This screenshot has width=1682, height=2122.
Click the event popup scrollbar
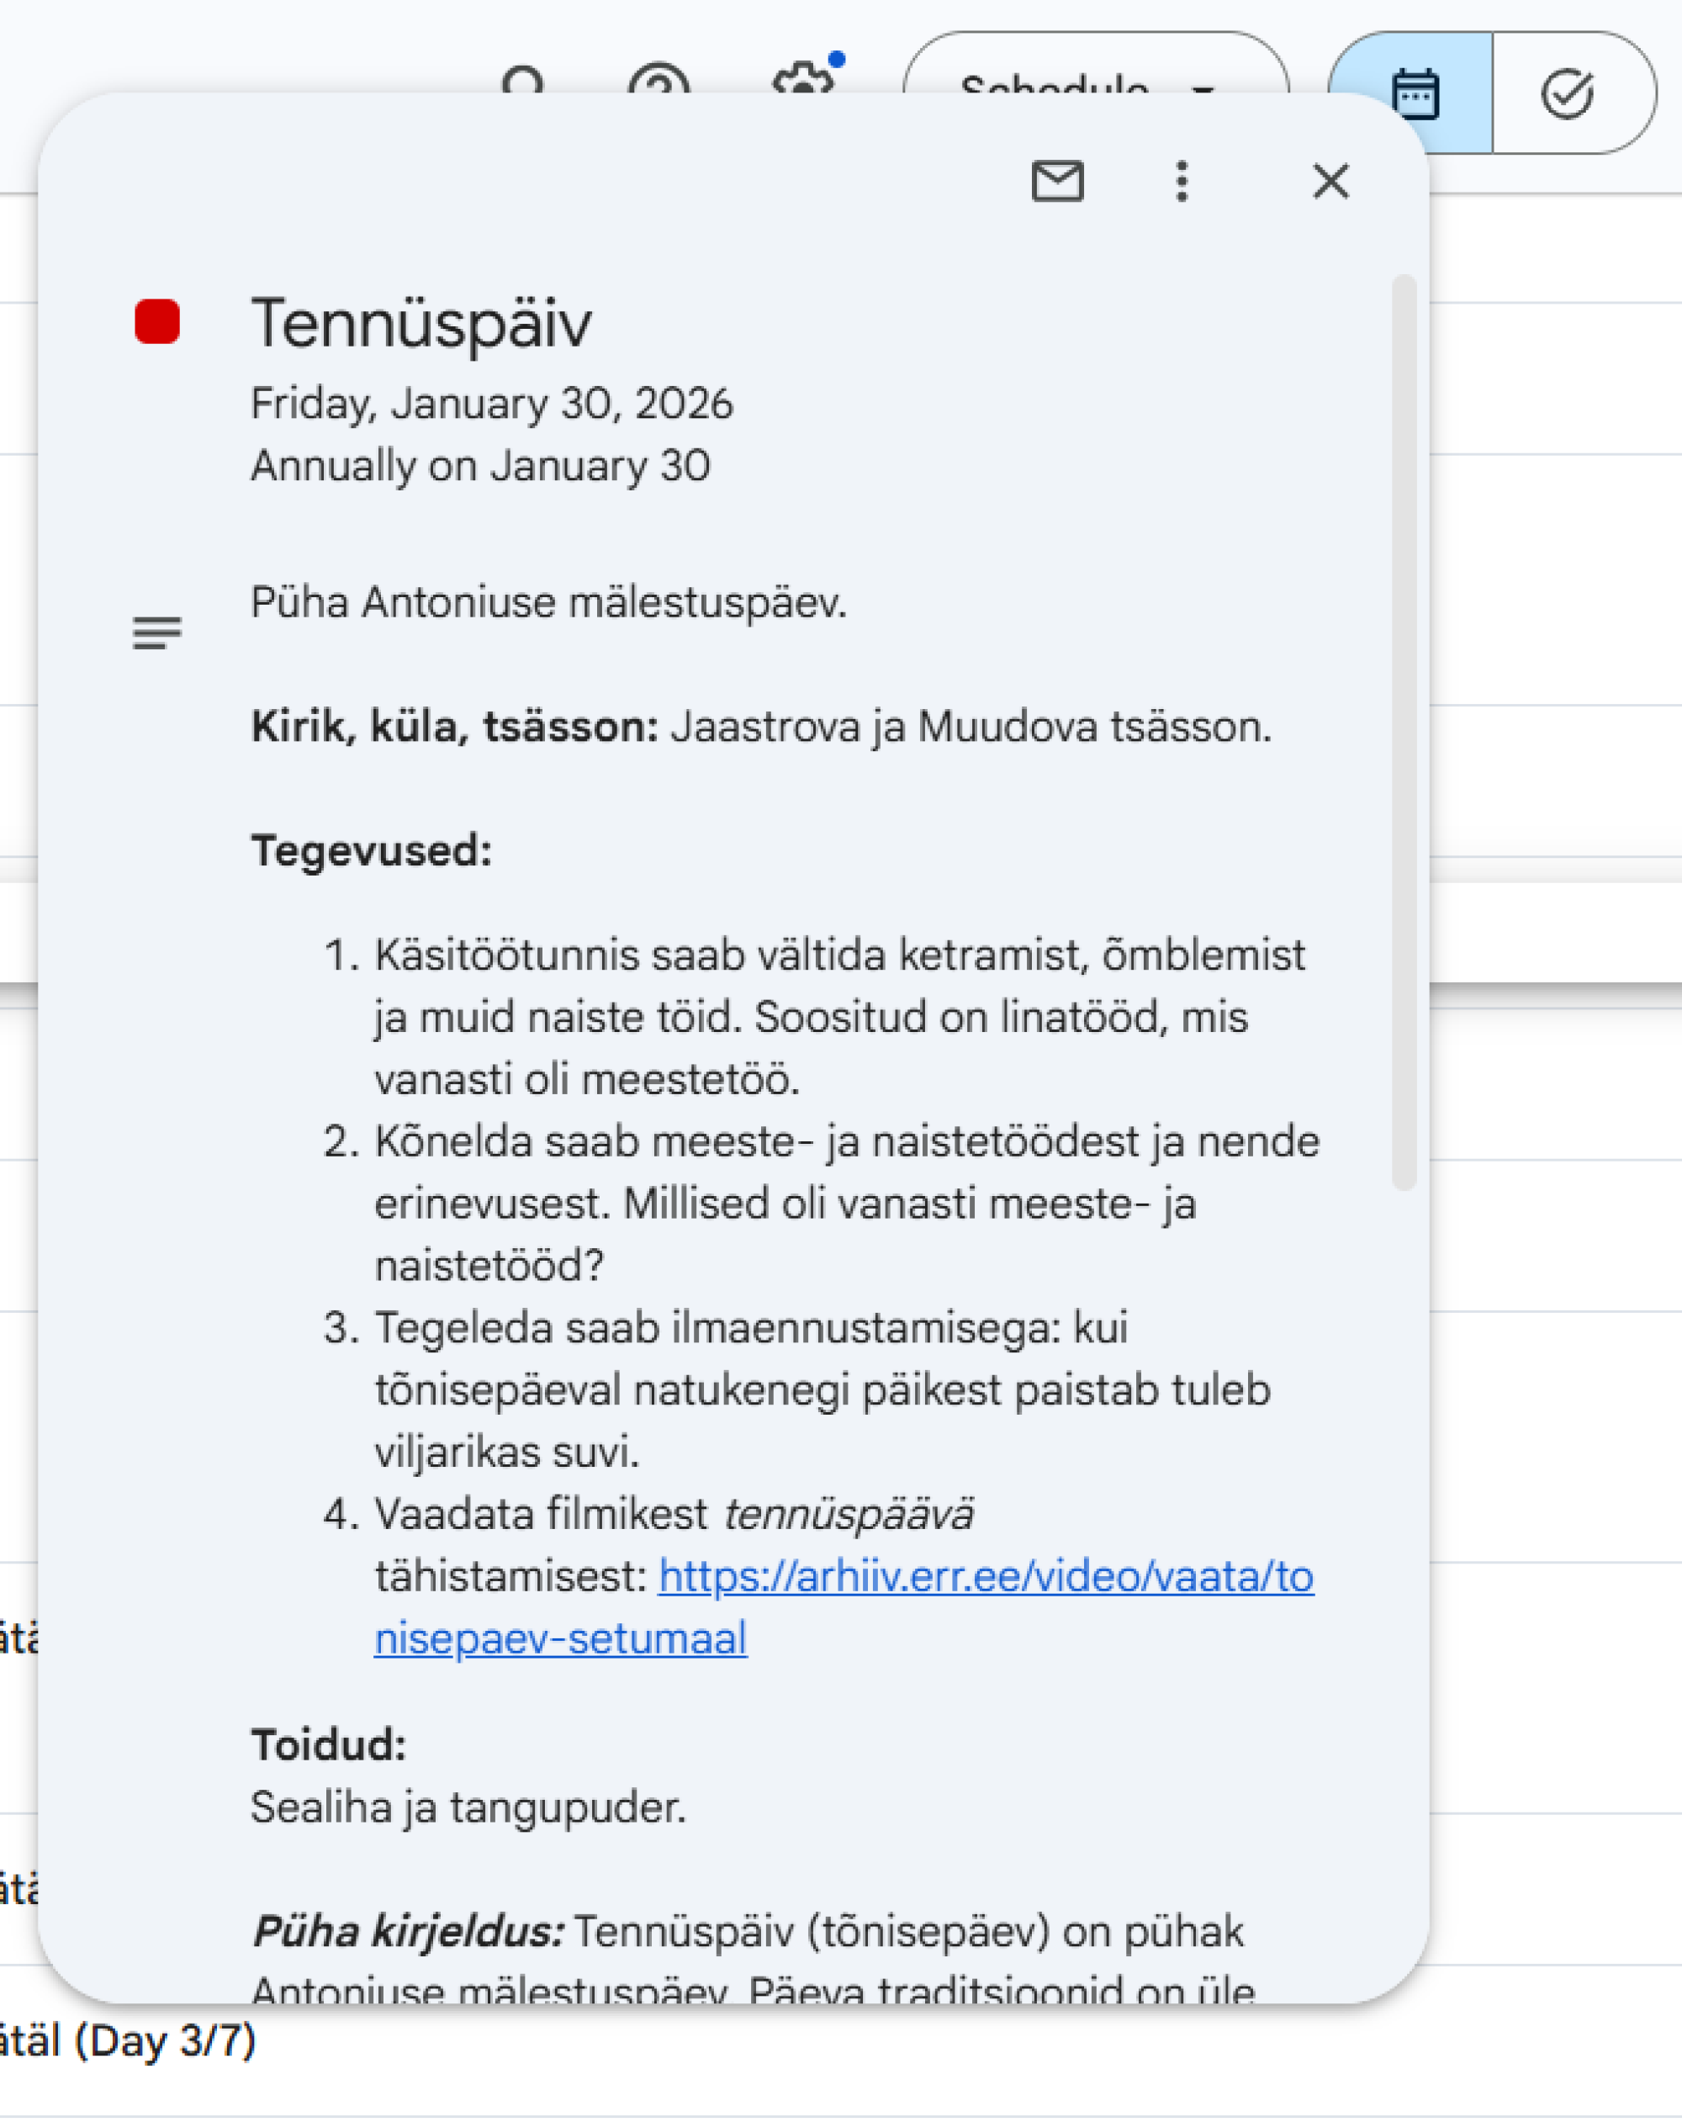point(1404,733)
